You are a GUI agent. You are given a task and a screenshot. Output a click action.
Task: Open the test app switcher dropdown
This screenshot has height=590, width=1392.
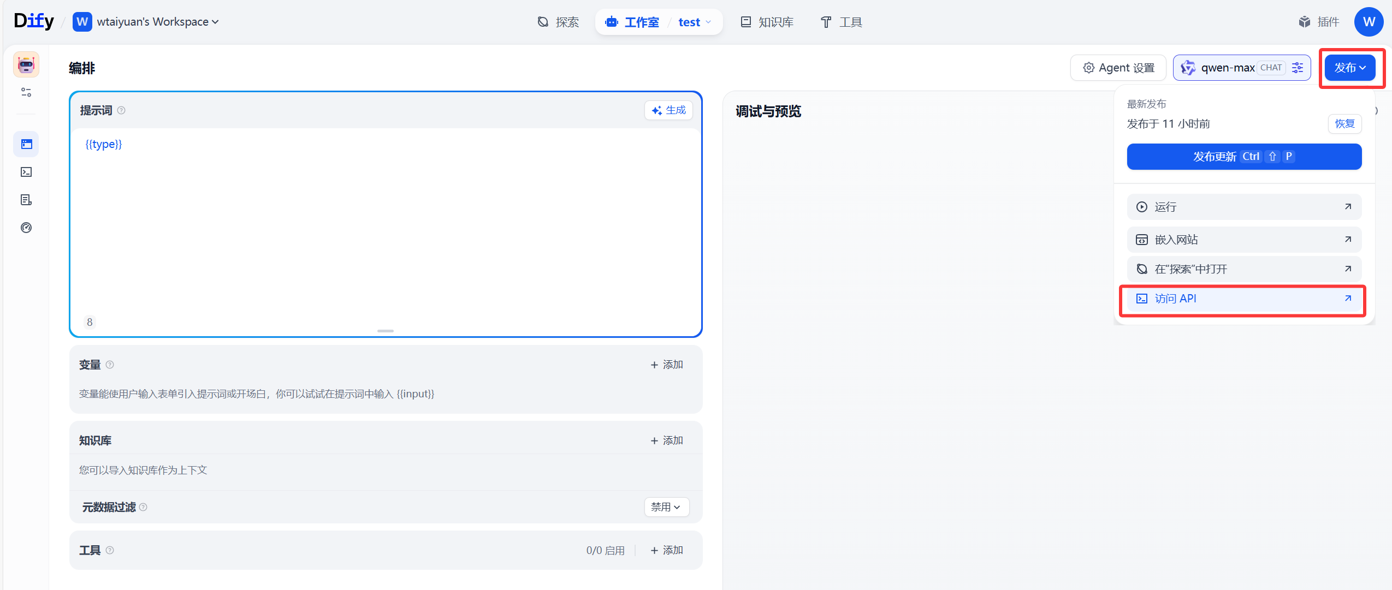point(695,22)
